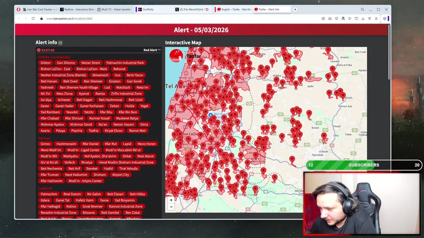
Task: Click the Kannot Industrial Zone tag
Action: click(x=126, y=207)
